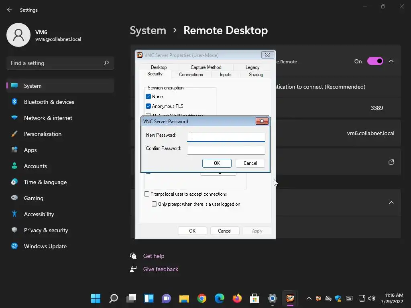Open Bluetooth & devices settings
The height and width of the screenshot is (308, 411).
coord(60,102)
